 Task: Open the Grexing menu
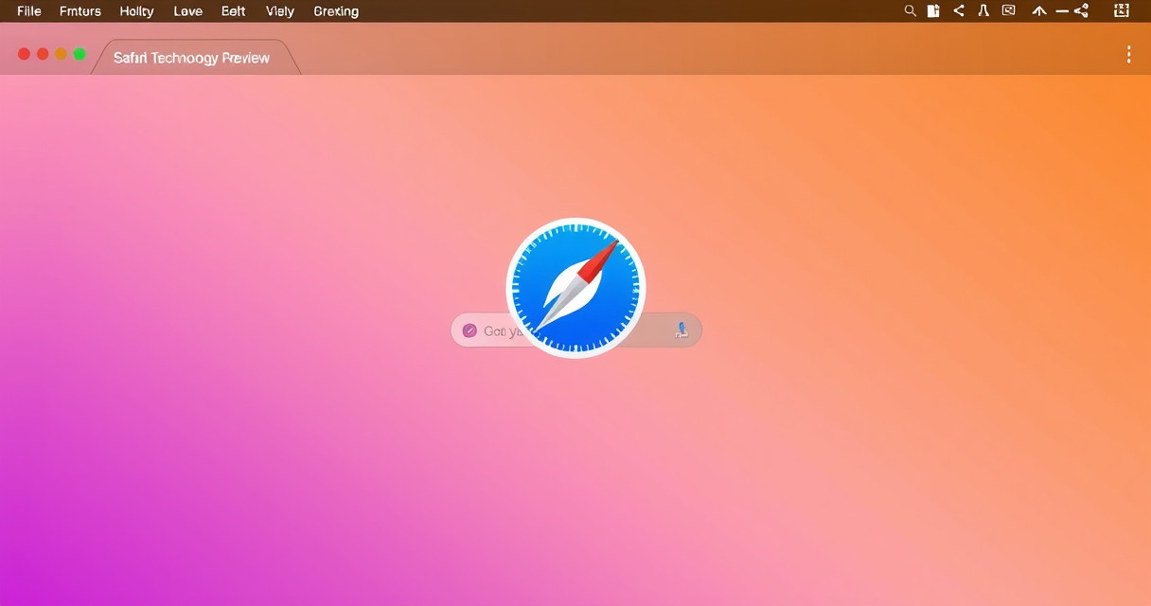click(x=336, y=11)
